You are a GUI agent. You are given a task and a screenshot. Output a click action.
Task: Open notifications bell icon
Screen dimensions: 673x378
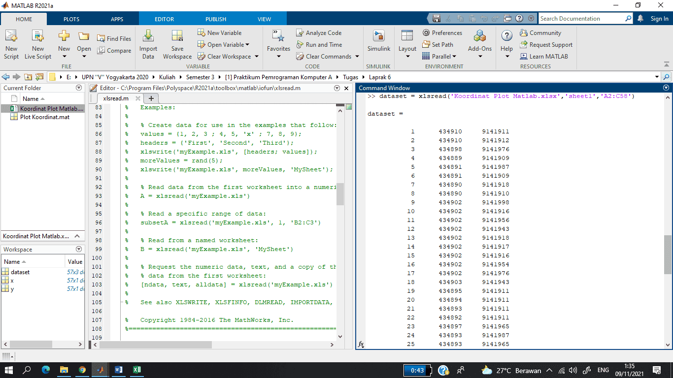640,19
